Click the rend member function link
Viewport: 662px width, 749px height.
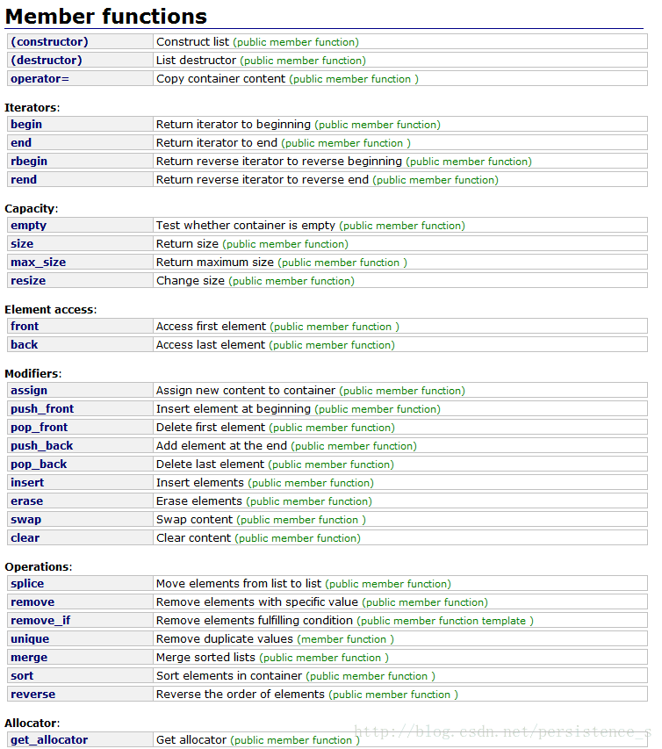tap(24, 179)
